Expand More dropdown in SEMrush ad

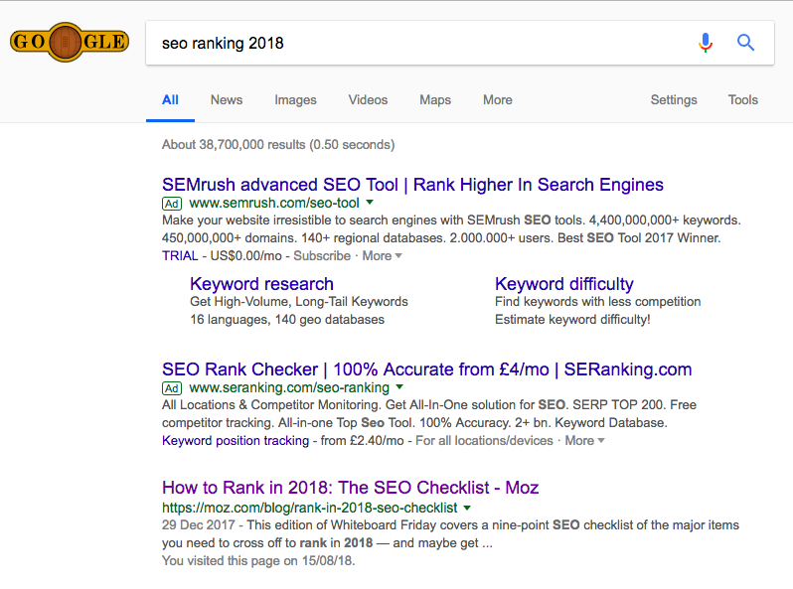[x=383, y=256]
